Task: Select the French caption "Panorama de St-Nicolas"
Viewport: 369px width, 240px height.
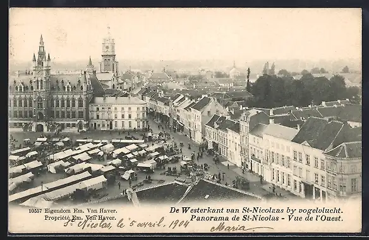Action: 234,218
